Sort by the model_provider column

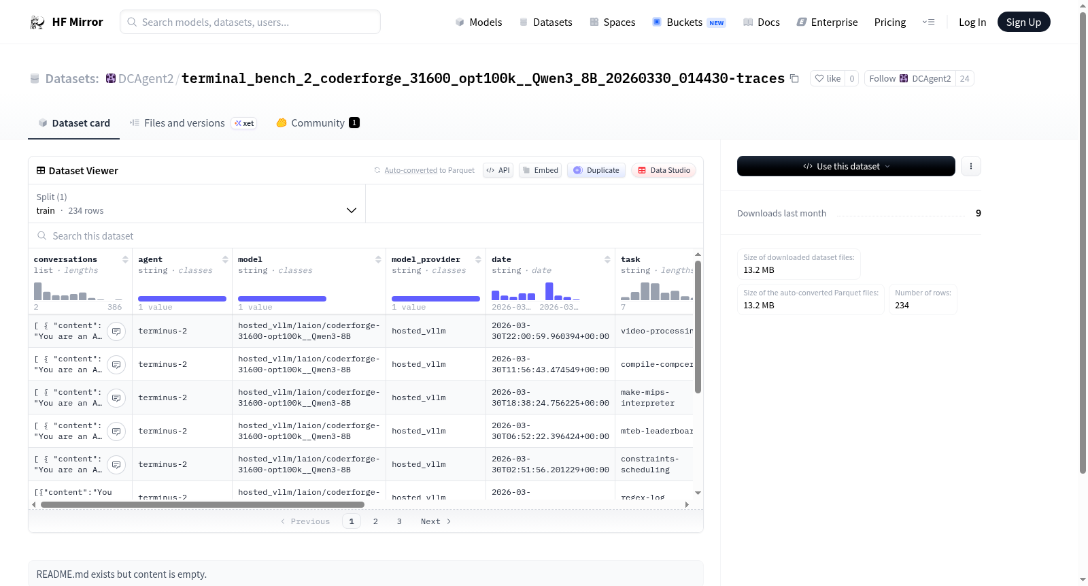478,259
